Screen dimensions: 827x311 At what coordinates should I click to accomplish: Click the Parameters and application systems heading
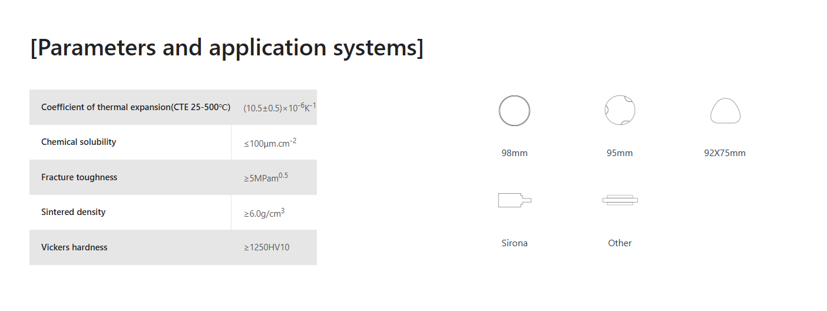pos(227,48)
